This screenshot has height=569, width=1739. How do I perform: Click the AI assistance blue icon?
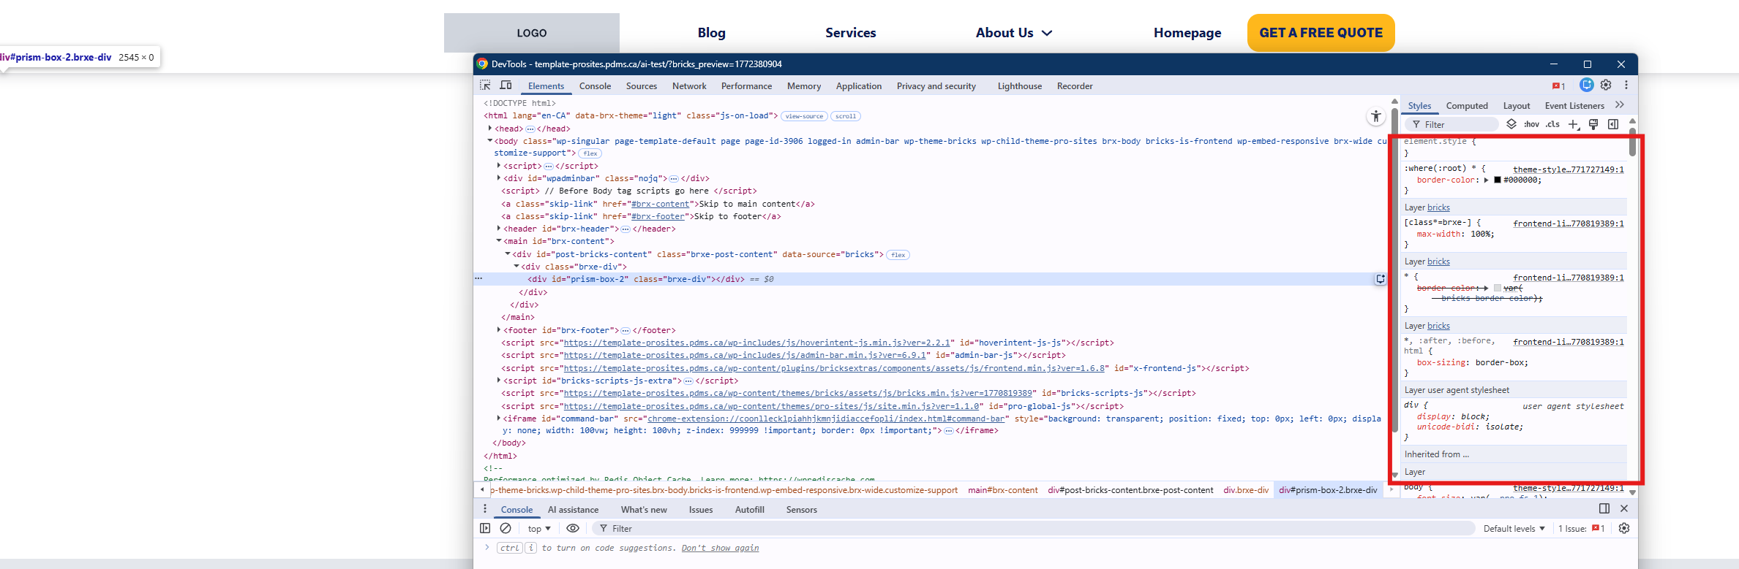tap(1586, 85)
